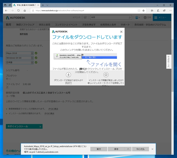Click the browser forward arrow
Image resolution: width=177 pixels, height=158 pixels.
point(12,10)
